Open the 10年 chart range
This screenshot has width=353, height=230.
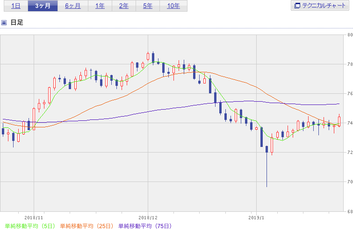click(x=173, y=6)
